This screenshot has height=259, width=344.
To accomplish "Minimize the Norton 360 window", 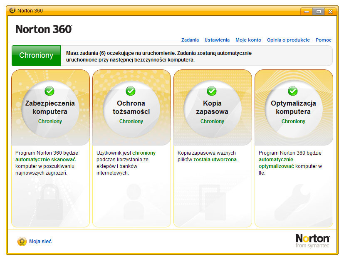I will [307, 11].
